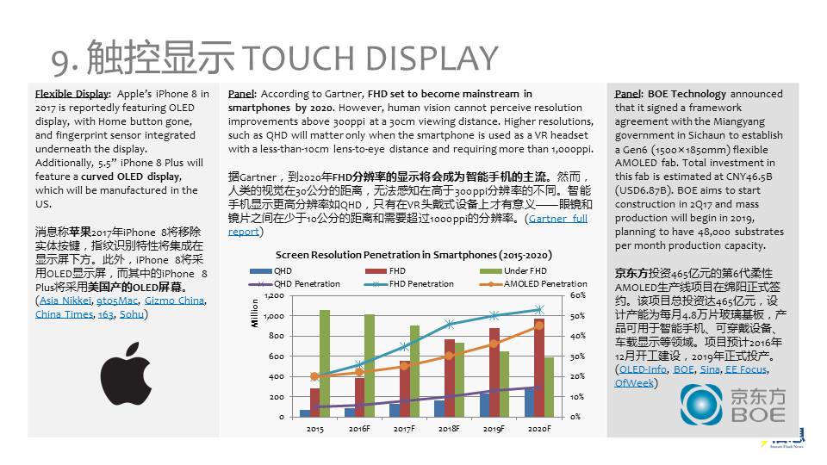Open the China Times link
827x465 pixels.
pos(64,314)
